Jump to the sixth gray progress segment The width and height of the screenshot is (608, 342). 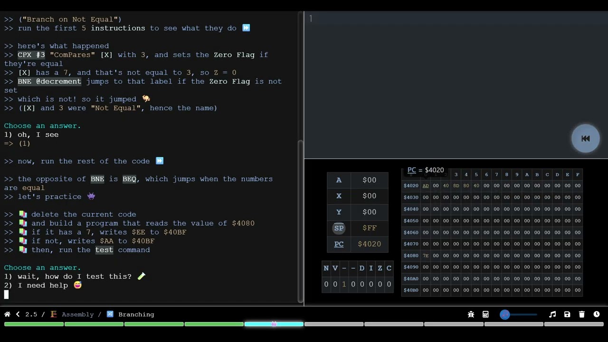[x=334, y=324]
